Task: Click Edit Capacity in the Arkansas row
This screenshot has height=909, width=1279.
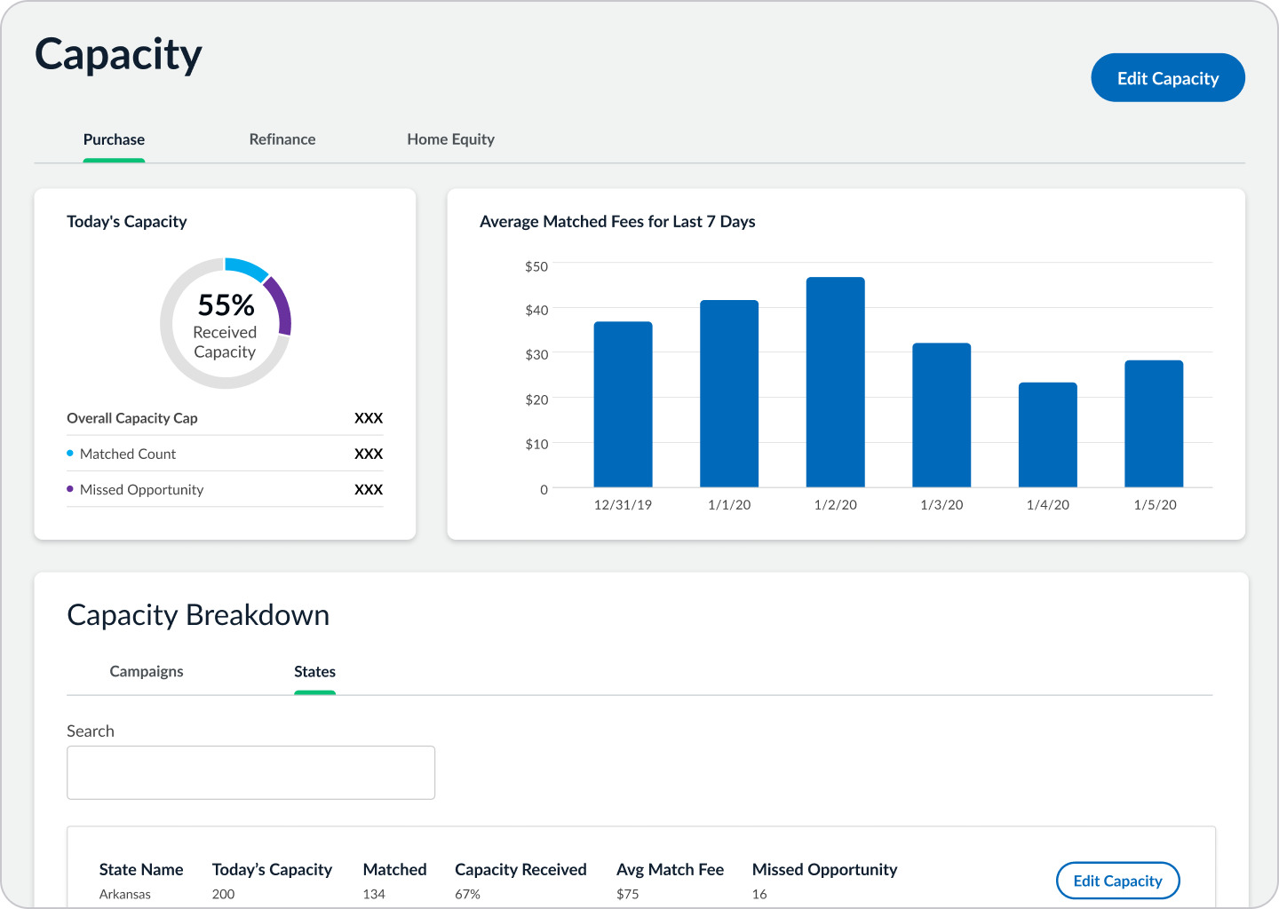Action: point(1117,881)
